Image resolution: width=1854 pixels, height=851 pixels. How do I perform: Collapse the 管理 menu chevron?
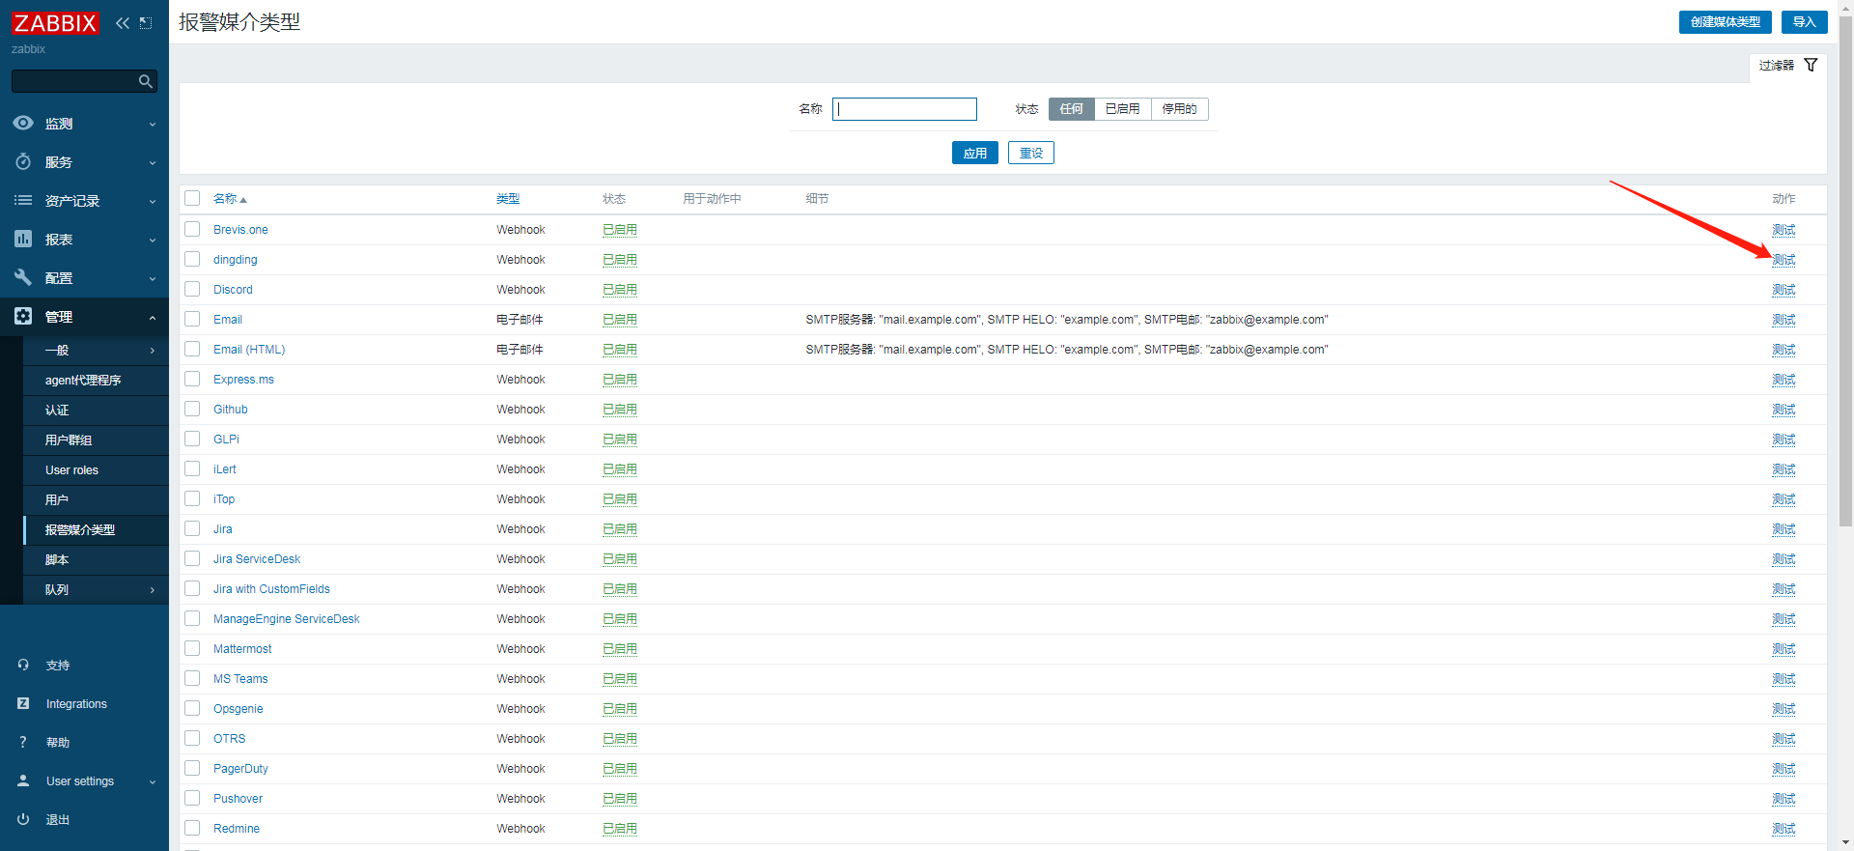pos(153,317)
